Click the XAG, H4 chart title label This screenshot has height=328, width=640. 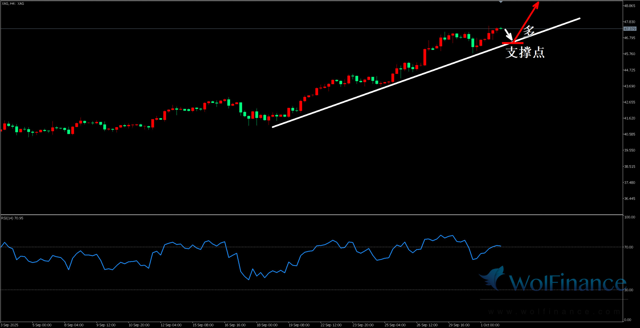coord(13,4)
